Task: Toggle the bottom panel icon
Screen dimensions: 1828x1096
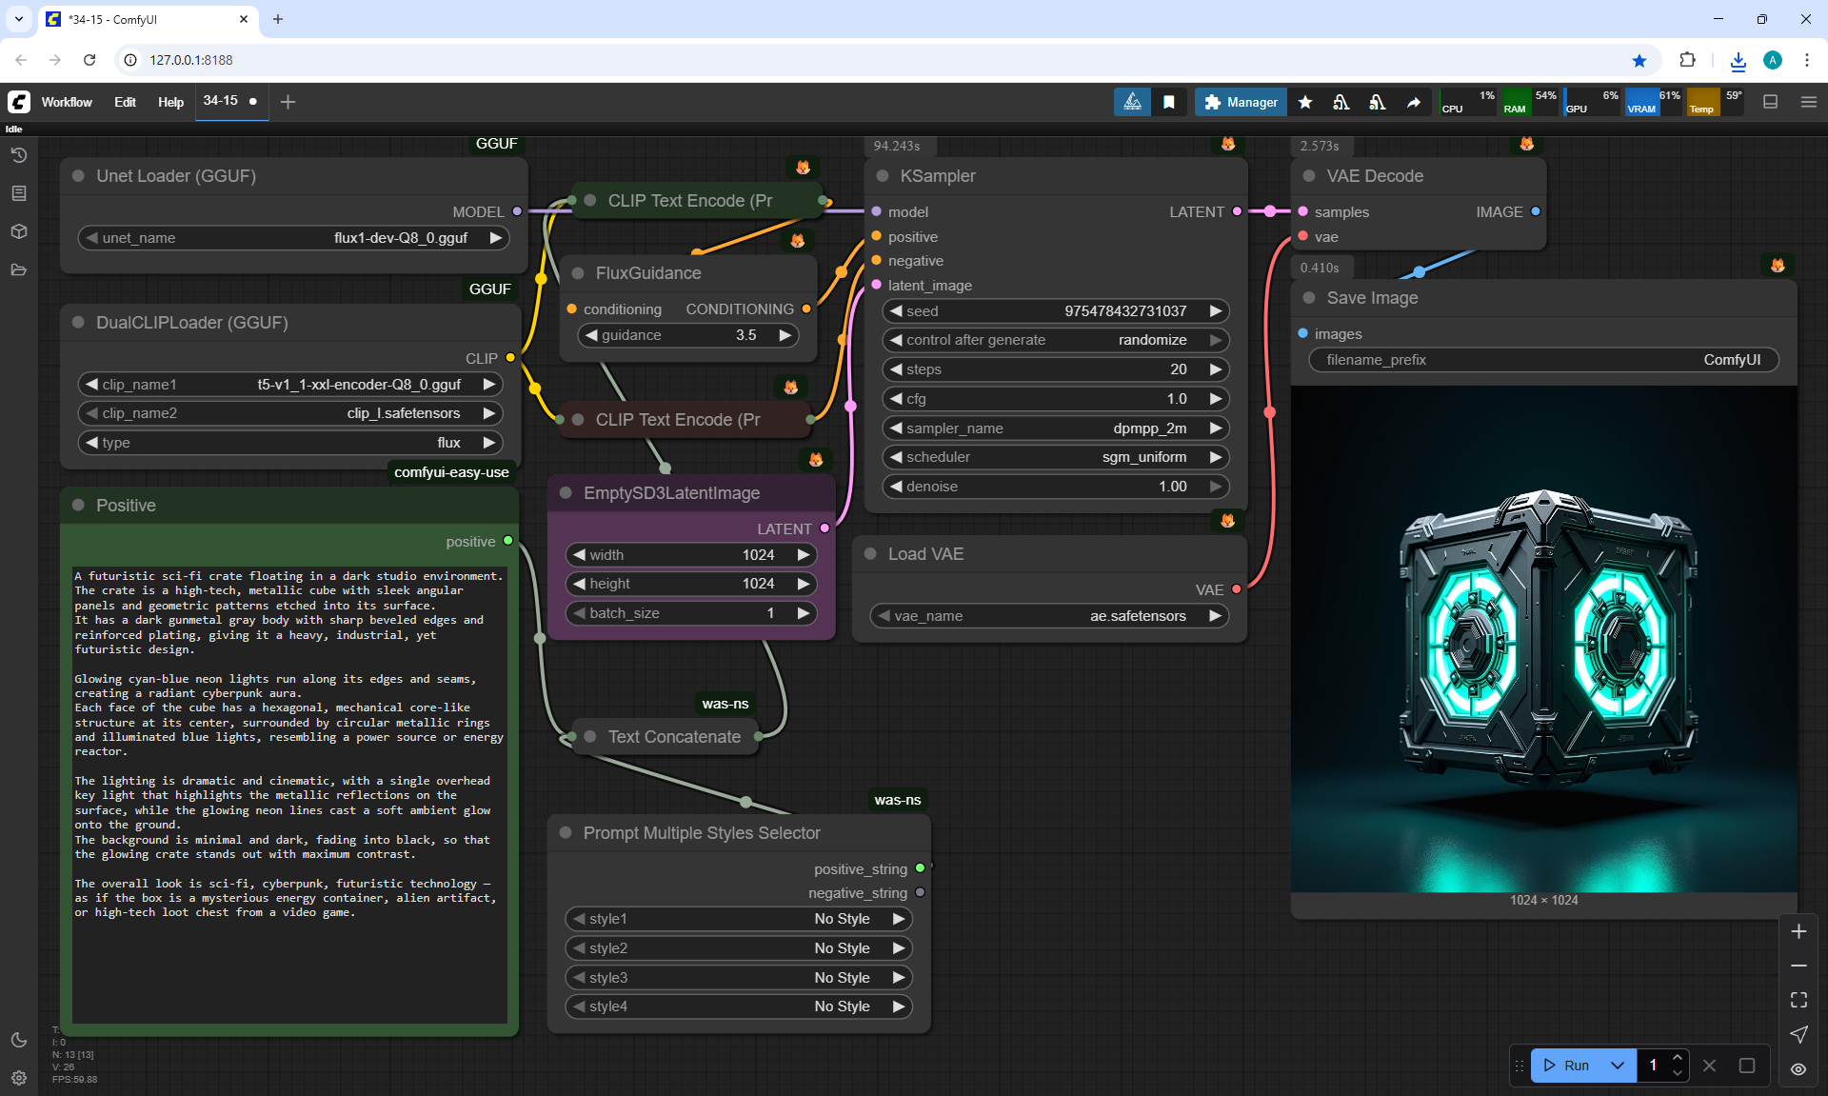Action: pos(1770,102)
